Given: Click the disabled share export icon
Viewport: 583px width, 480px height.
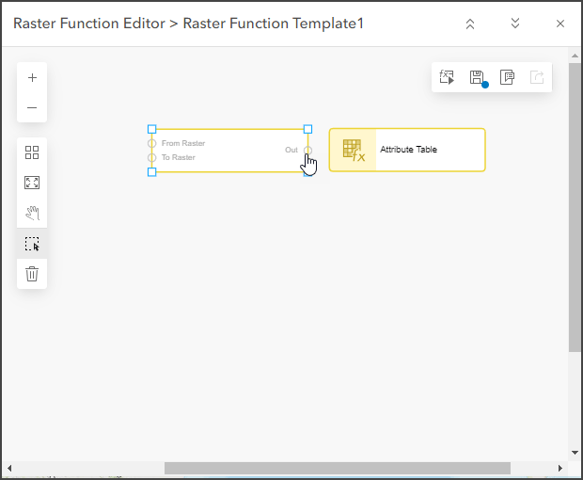Looking at the screenshot, I should [537, 77].
